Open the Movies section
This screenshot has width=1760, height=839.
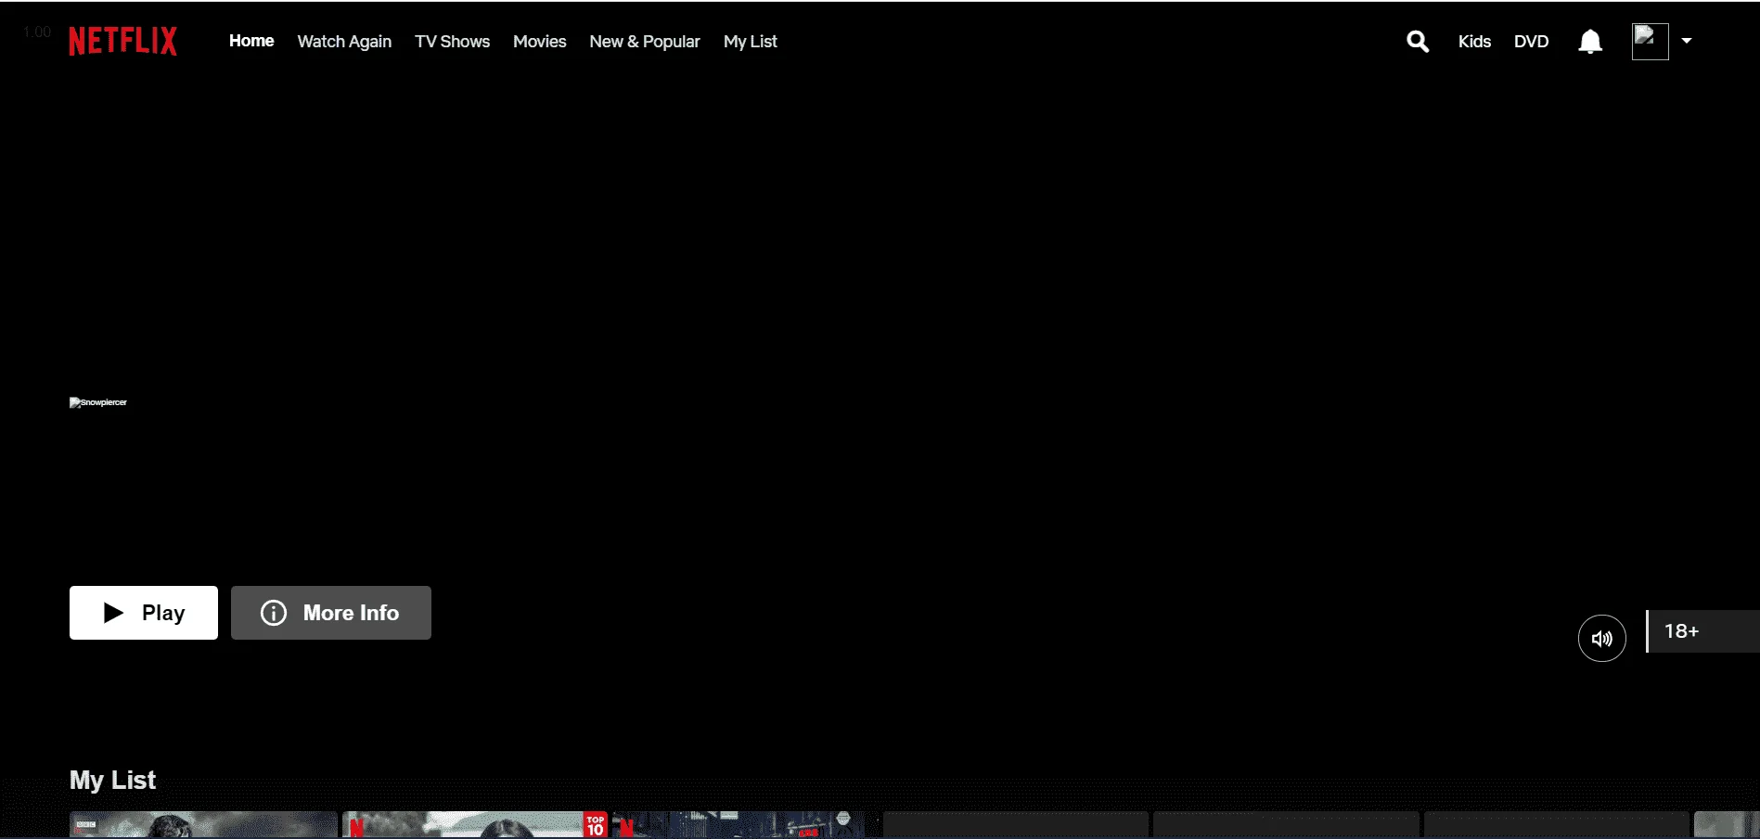pos(539,42)
